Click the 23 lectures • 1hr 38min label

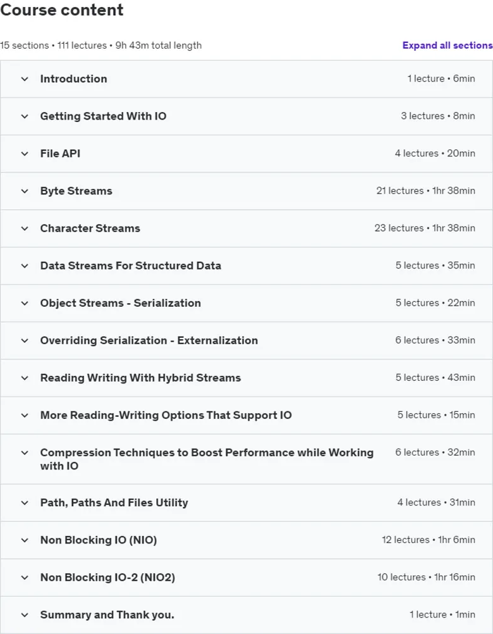[425, 228]
